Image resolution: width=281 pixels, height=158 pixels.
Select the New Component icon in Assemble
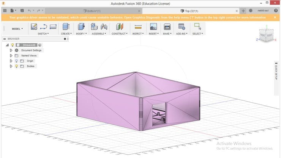tap(94, 27)
